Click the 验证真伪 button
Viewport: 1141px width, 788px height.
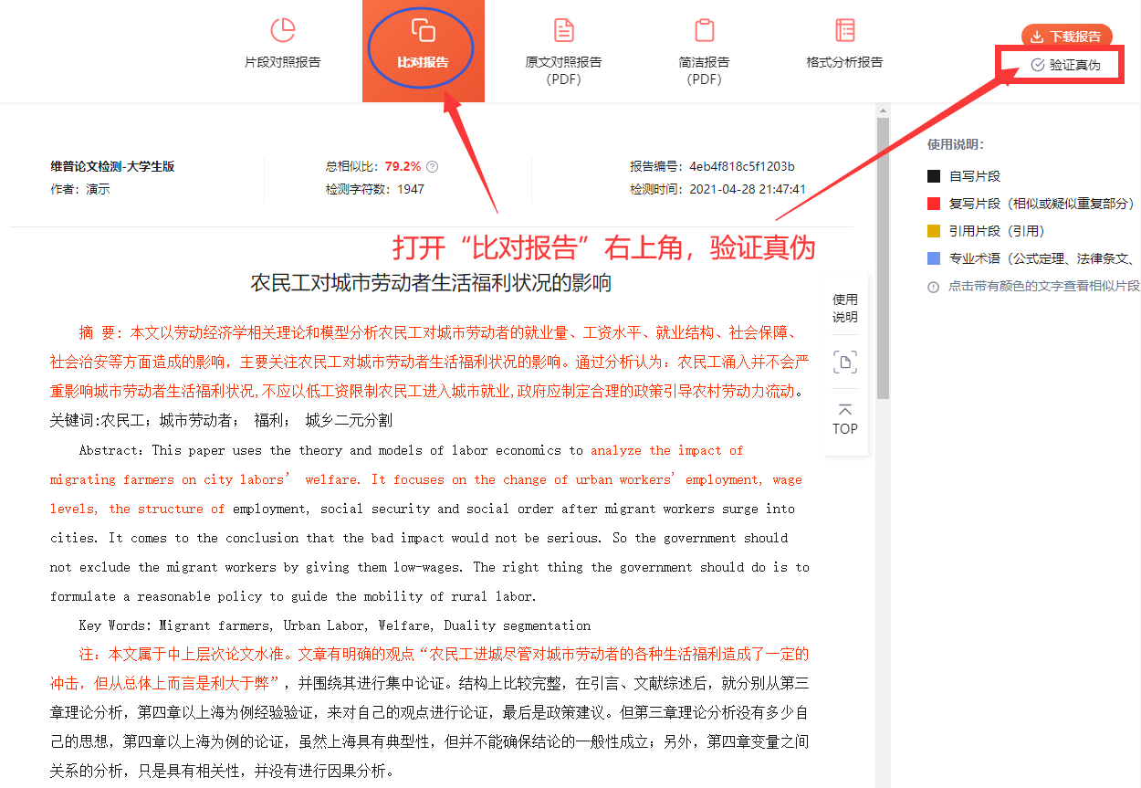pos(1065,65)
